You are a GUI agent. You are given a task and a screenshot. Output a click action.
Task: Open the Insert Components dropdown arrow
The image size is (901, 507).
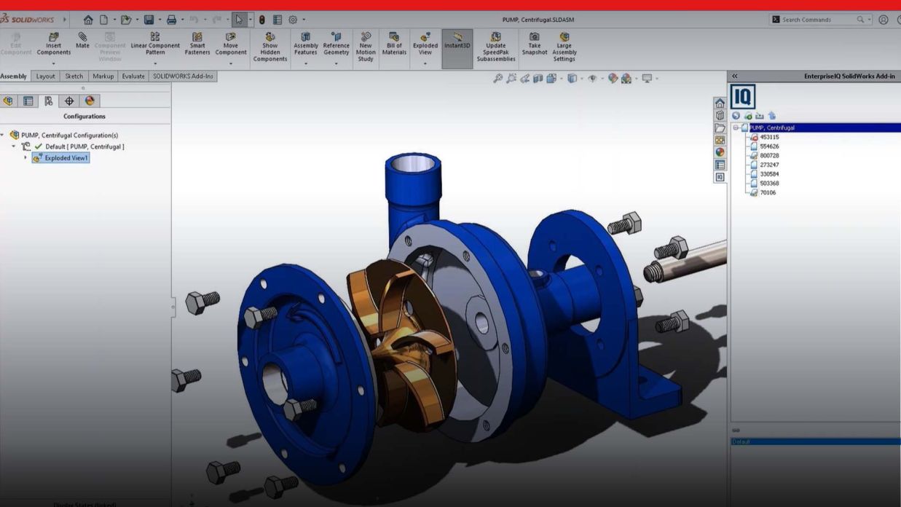53,63
